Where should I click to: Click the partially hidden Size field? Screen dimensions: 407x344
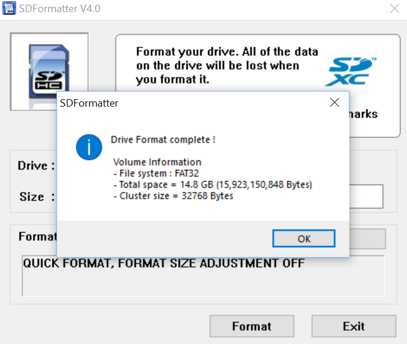(x=365, y=196)
